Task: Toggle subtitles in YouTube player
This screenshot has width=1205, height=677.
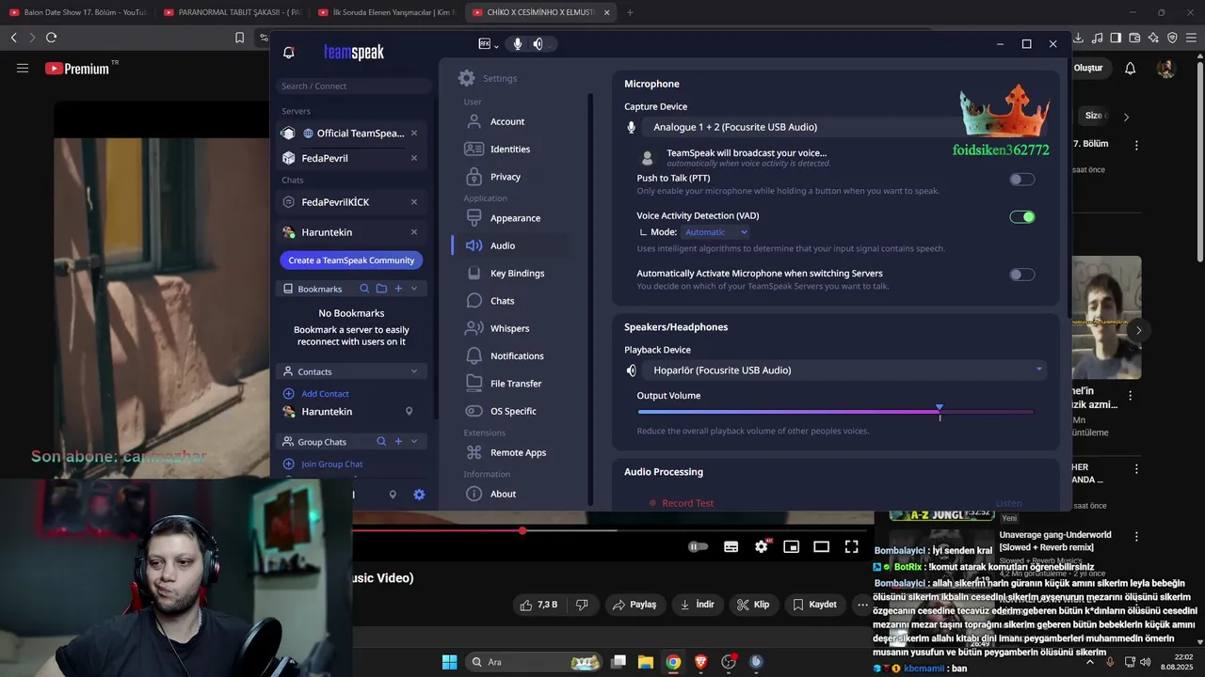Action: pyautogui.click(x=731, y=546)
